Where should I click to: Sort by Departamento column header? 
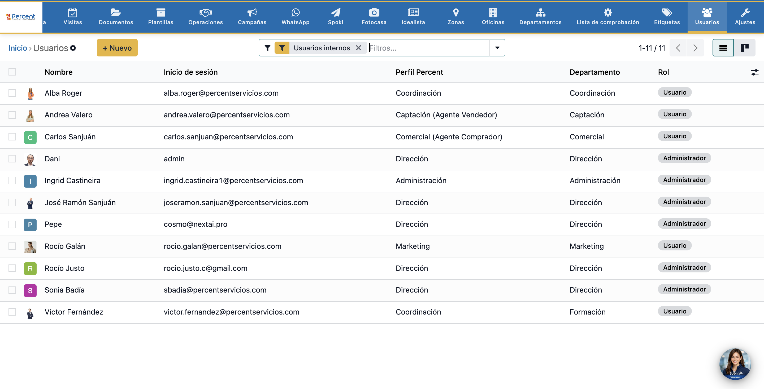click(x=594, y=72)
